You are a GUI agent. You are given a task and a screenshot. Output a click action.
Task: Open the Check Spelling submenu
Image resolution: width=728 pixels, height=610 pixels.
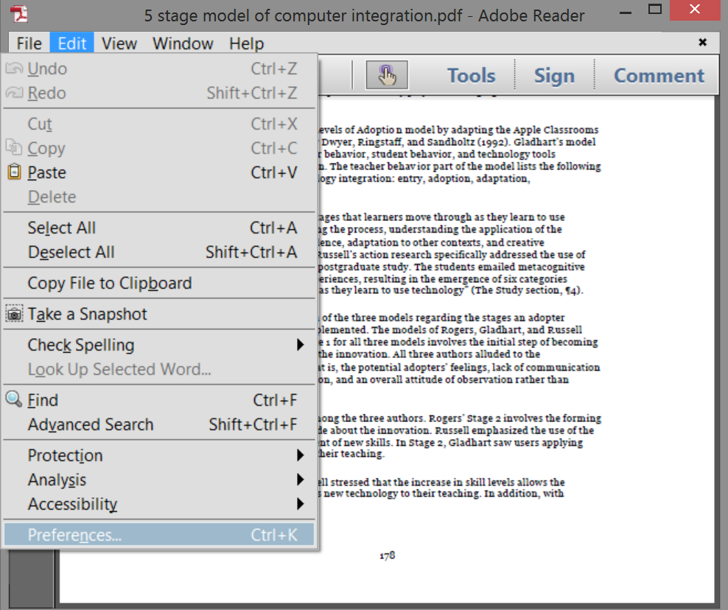click(159, 345)
